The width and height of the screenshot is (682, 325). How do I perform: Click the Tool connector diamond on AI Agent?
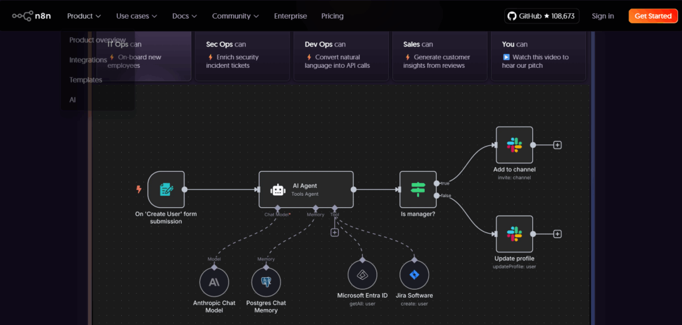point(334,208)
